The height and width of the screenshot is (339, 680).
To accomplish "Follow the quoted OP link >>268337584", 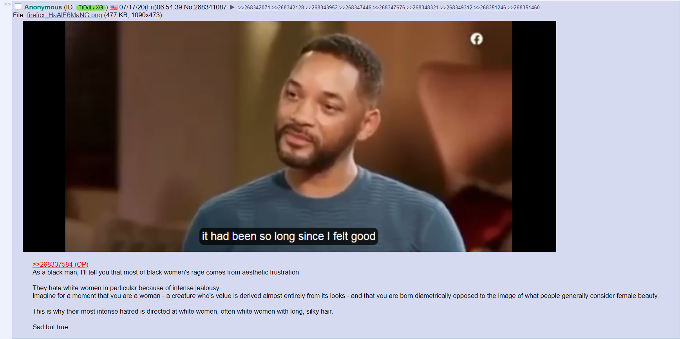I will 60,264.
